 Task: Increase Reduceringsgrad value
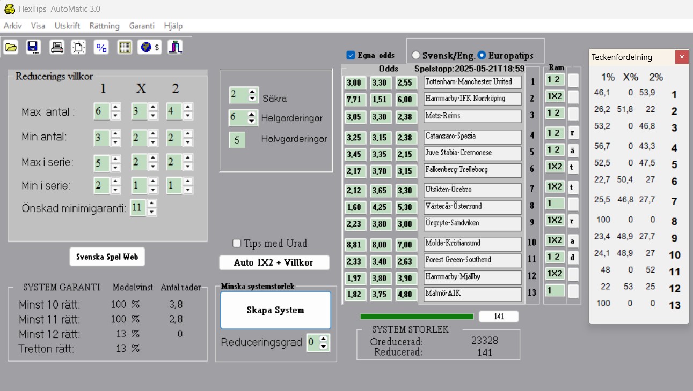click(322, 340)
